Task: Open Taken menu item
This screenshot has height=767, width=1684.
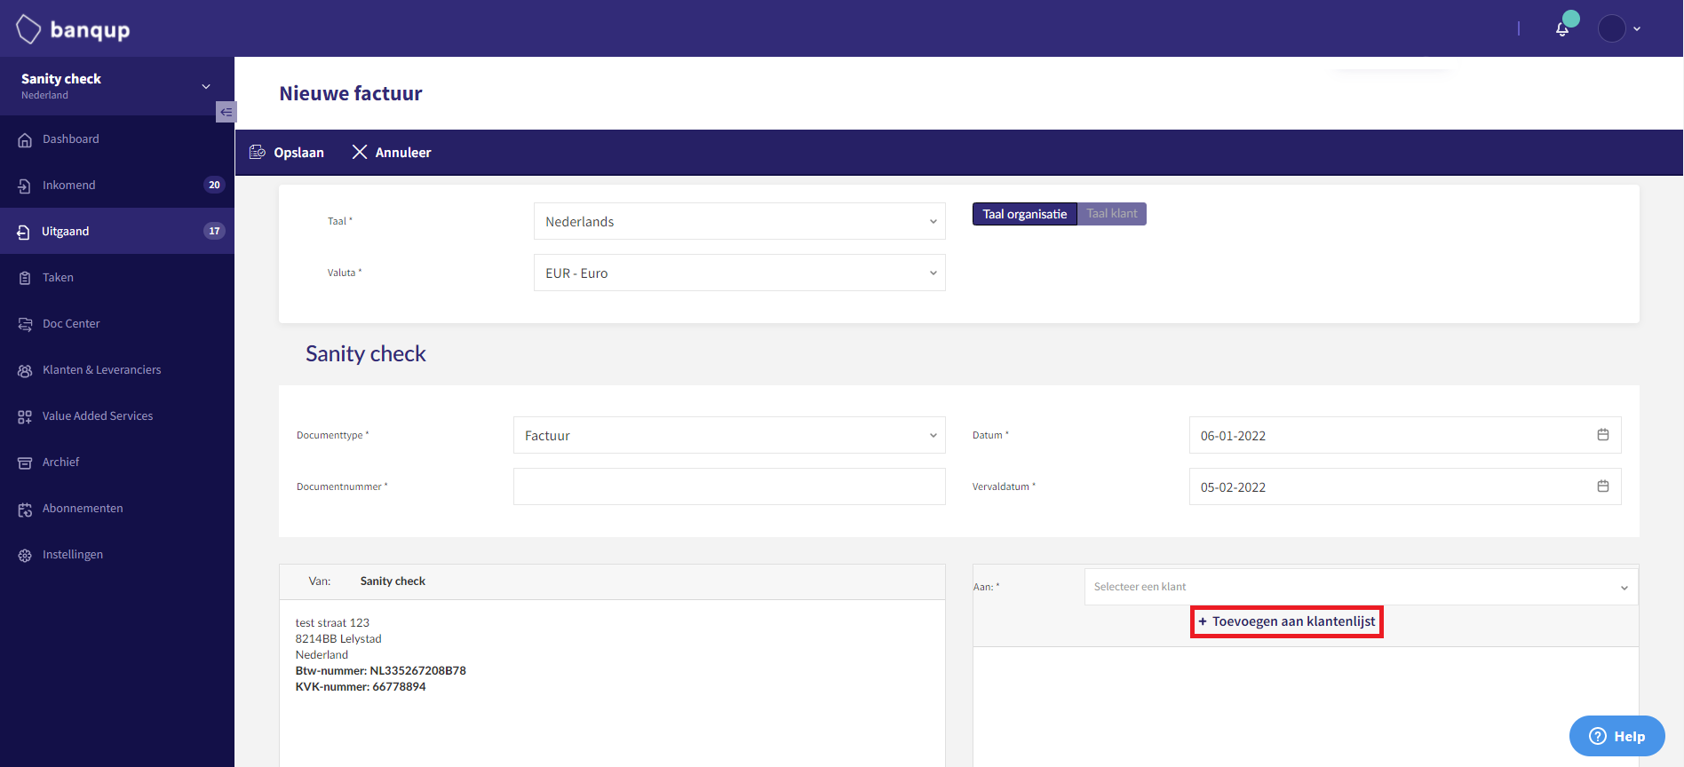Action: tap(117, 278)
